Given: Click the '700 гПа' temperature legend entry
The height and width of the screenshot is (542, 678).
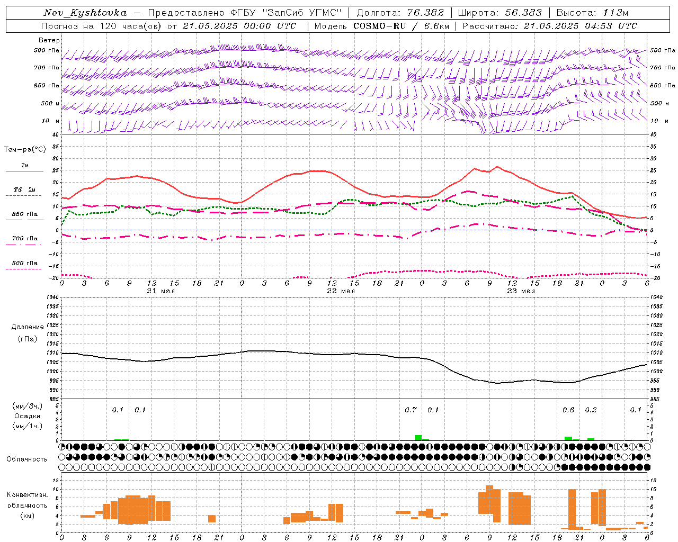Looking at the screenshot, I should click(x=25, y=239).
